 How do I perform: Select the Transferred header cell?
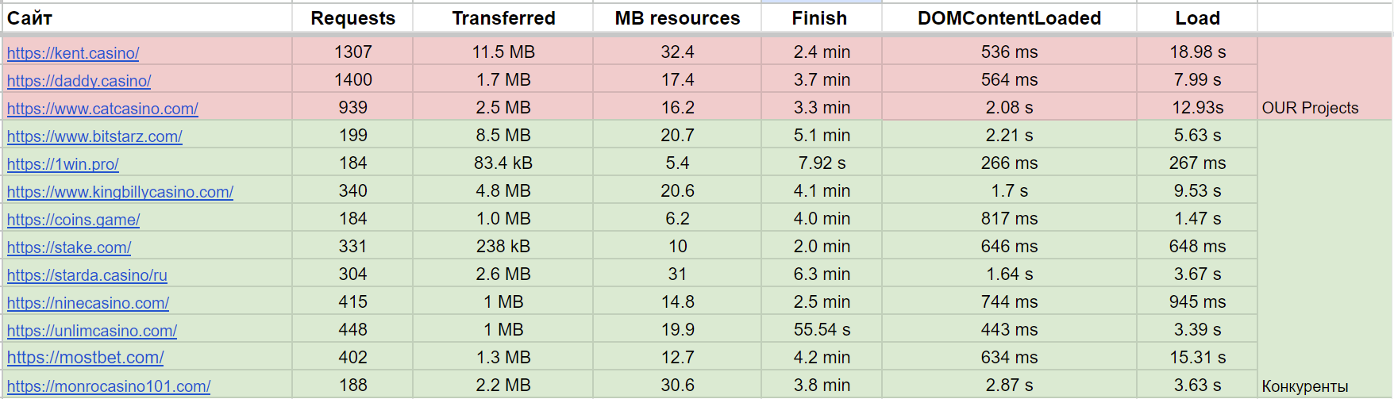pos(503,18)
